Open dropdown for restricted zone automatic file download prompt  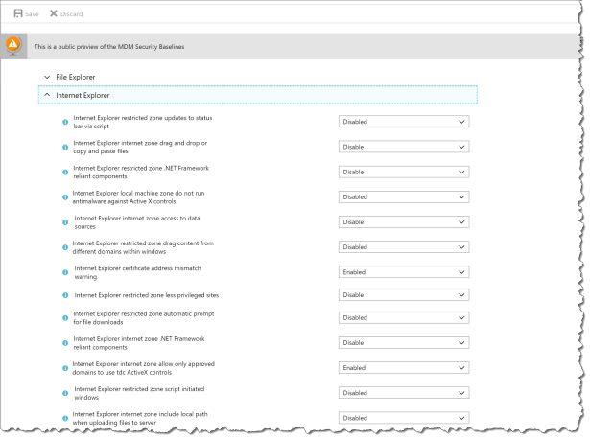404,318
